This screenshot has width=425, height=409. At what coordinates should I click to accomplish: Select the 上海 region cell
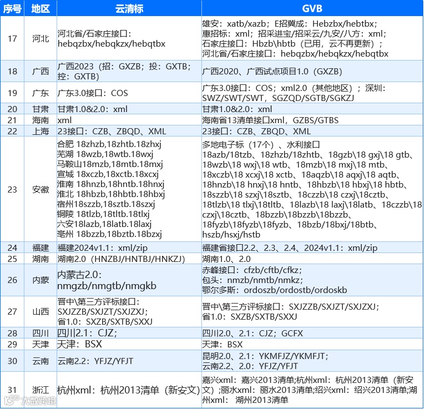[41, 131]
